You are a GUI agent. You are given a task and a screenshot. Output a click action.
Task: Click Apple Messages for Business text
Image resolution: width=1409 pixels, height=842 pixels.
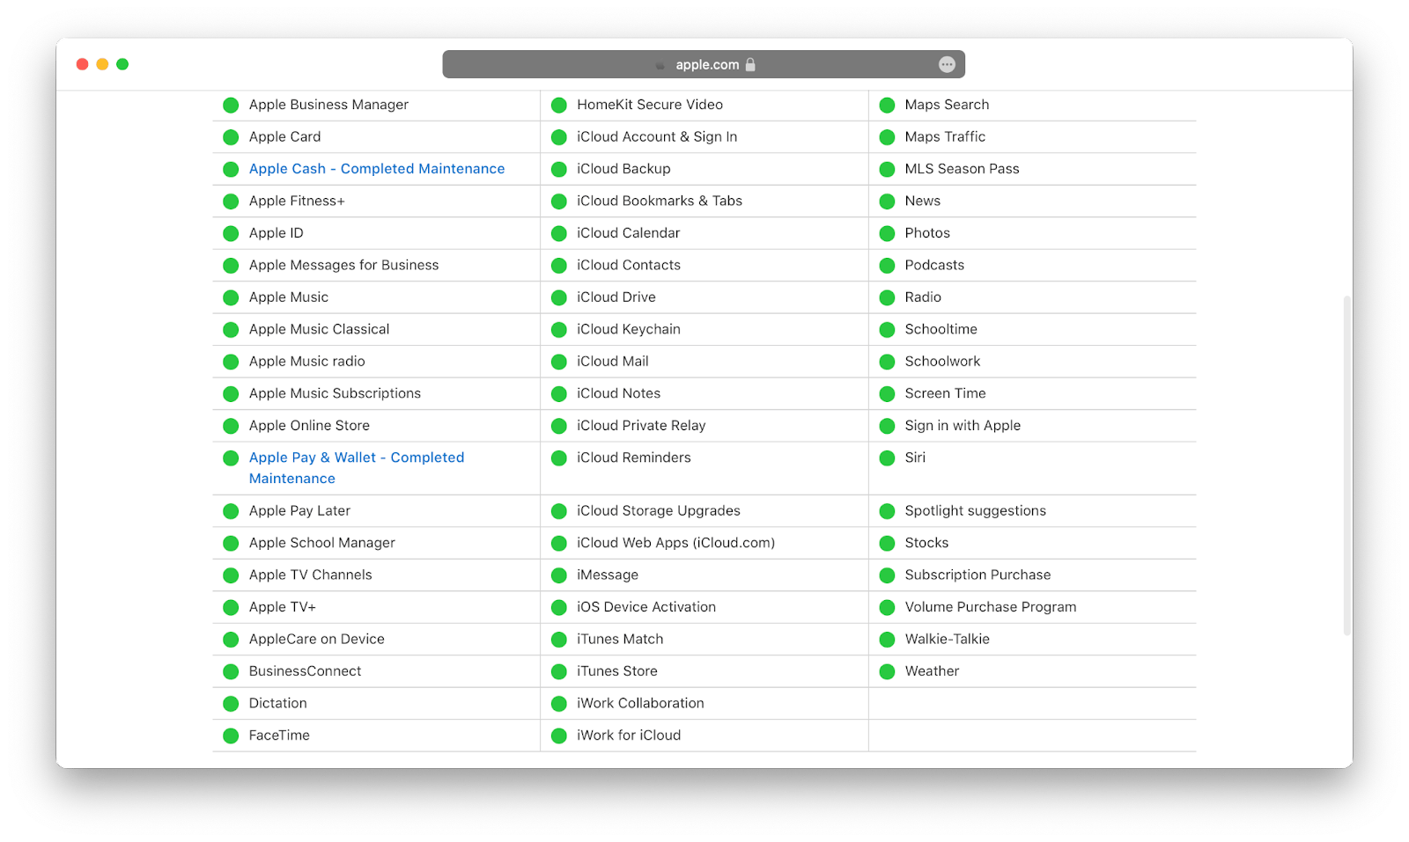click(343, 265)
